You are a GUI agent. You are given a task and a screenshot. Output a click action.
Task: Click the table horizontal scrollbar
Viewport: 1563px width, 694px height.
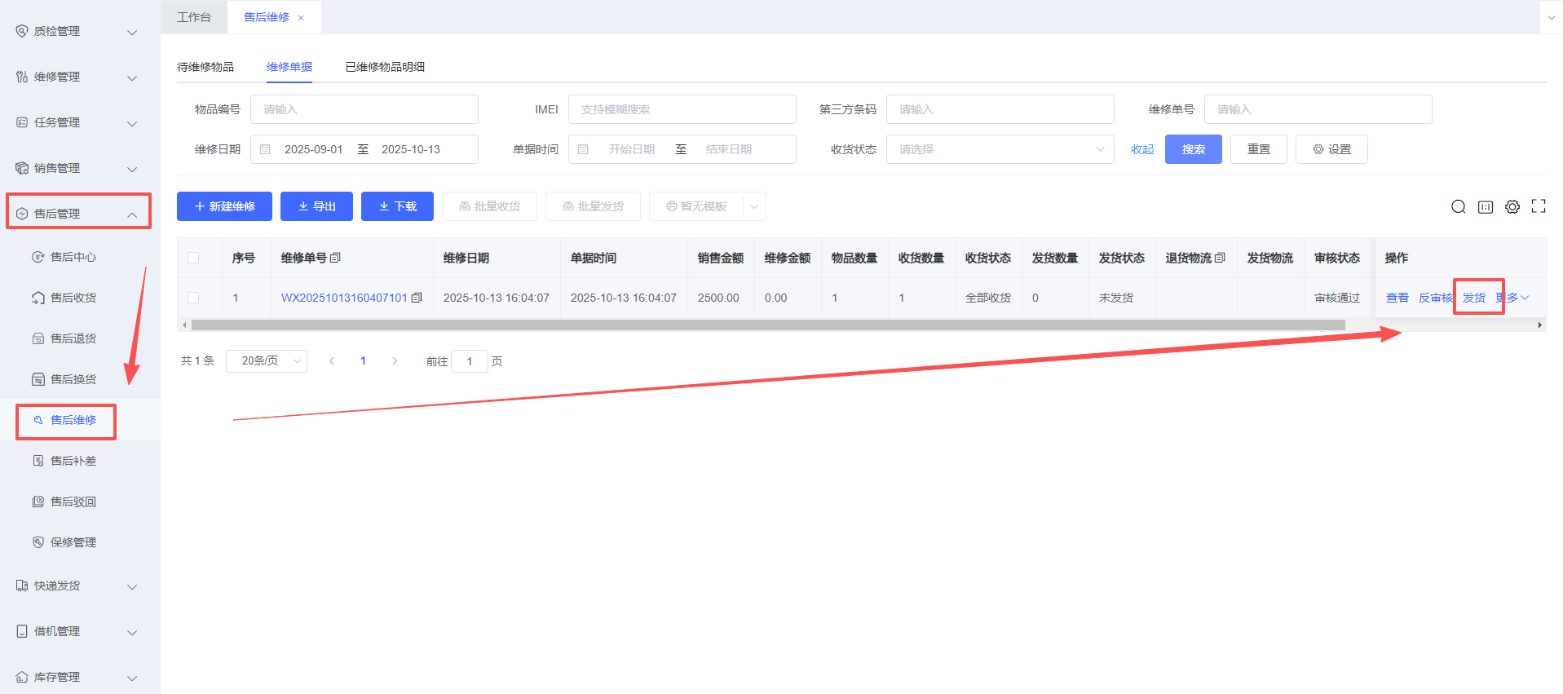pyautogui.click(x=766, y=325)
